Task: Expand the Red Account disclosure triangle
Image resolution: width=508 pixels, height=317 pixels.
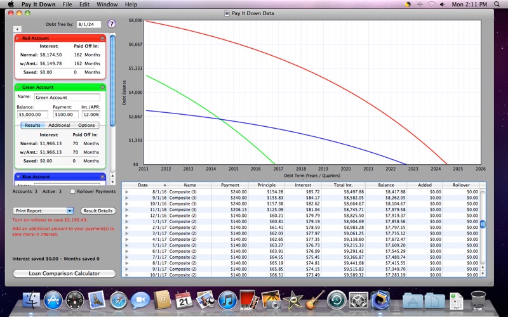Action: point(18,38)
